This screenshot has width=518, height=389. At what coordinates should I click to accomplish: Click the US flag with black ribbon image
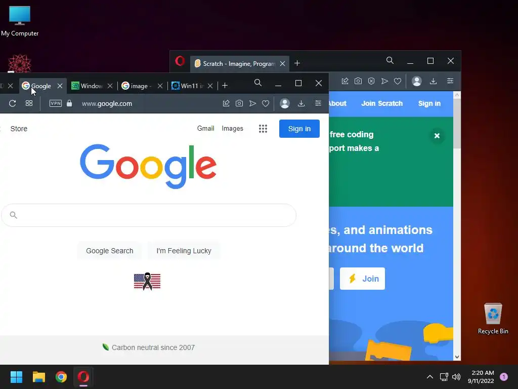(147, 282)
